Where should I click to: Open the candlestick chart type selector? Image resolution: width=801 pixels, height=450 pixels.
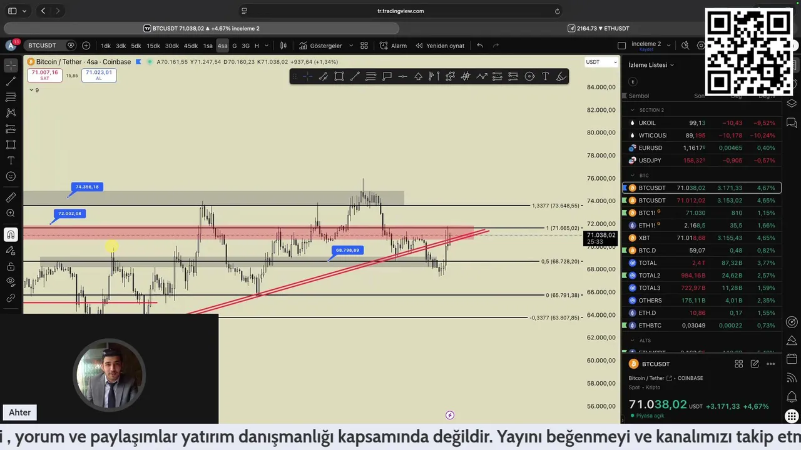point(283,46)
